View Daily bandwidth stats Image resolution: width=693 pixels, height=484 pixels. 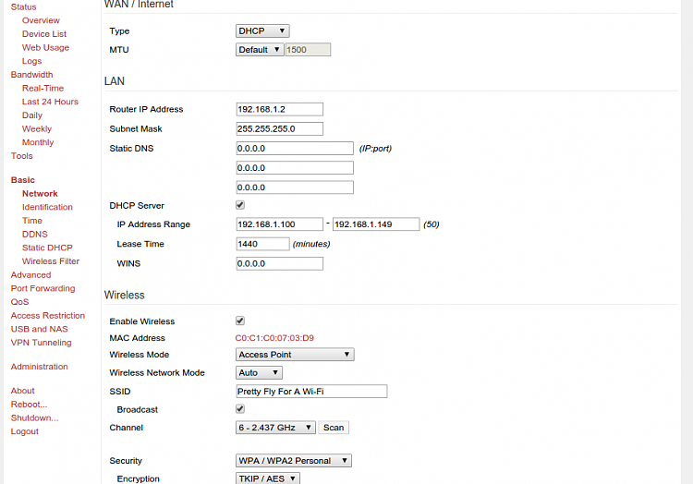32,115
